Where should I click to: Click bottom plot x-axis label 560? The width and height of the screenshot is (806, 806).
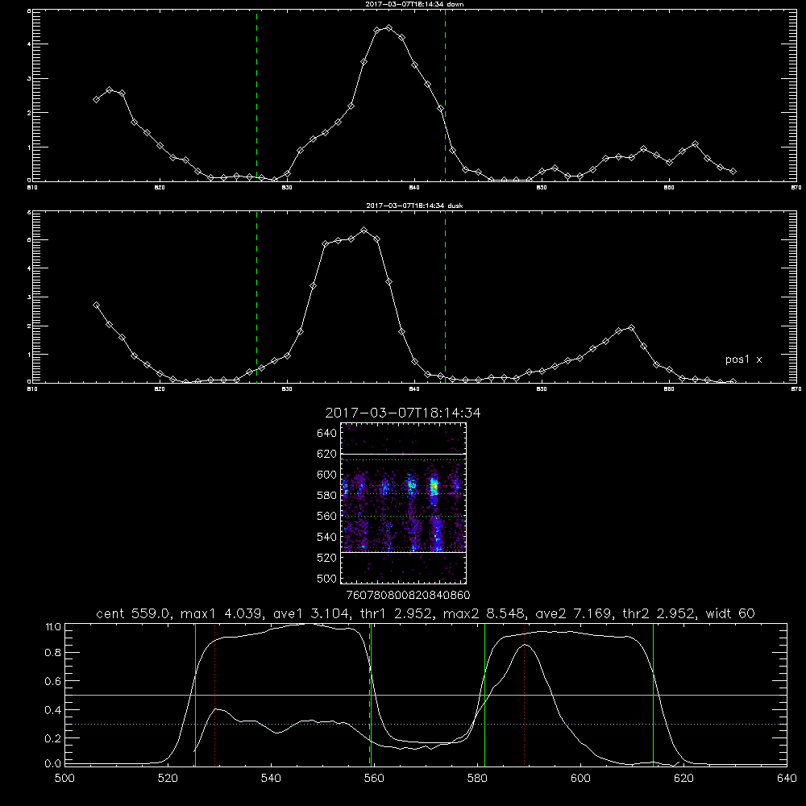(374, 779)
